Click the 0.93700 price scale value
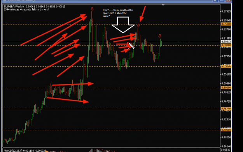The height and width of the screenshot is (152, 243). [226, 29]
